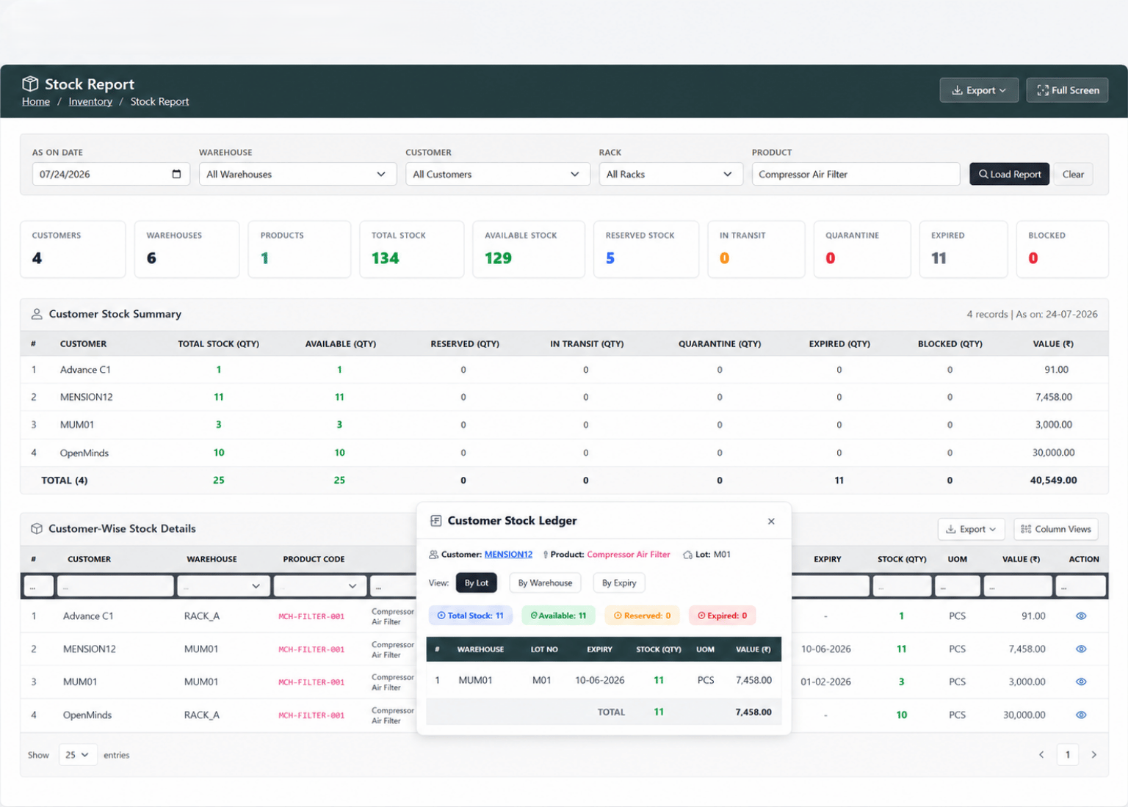
Task: Open the product code column filter dropdown
Action: pos(320,586)
